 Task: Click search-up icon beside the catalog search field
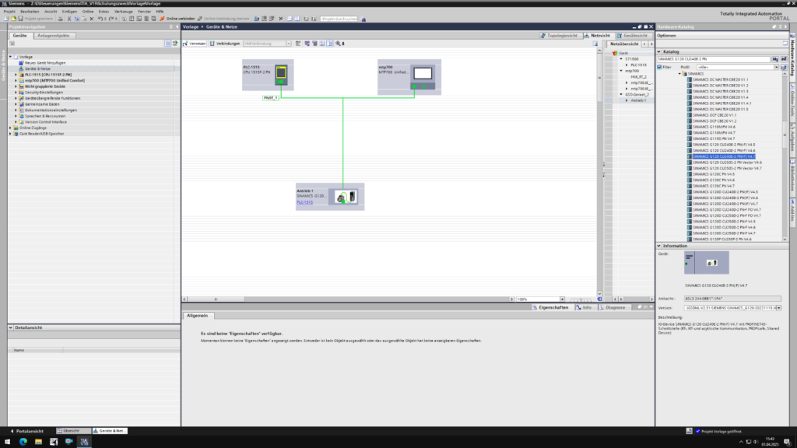coord(783,59)
